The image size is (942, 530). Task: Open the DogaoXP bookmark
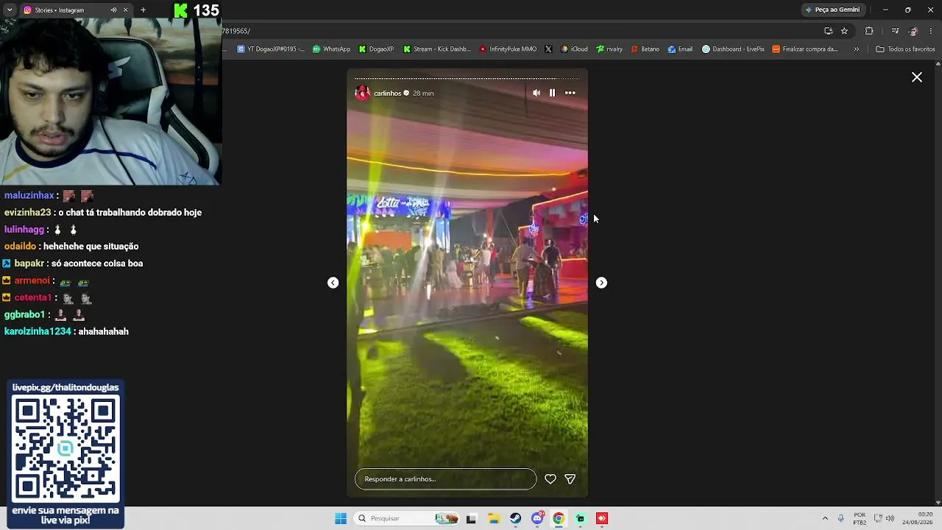click(376, 49)
